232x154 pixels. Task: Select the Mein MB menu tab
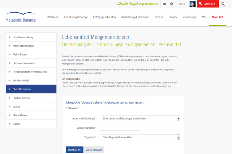[217, 17]
